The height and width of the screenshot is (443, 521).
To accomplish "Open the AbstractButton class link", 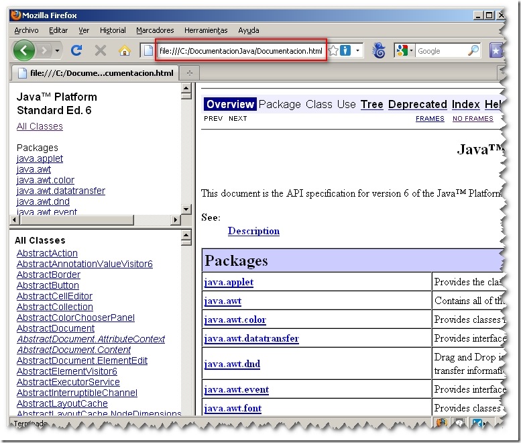I will [x=48, y=285].
